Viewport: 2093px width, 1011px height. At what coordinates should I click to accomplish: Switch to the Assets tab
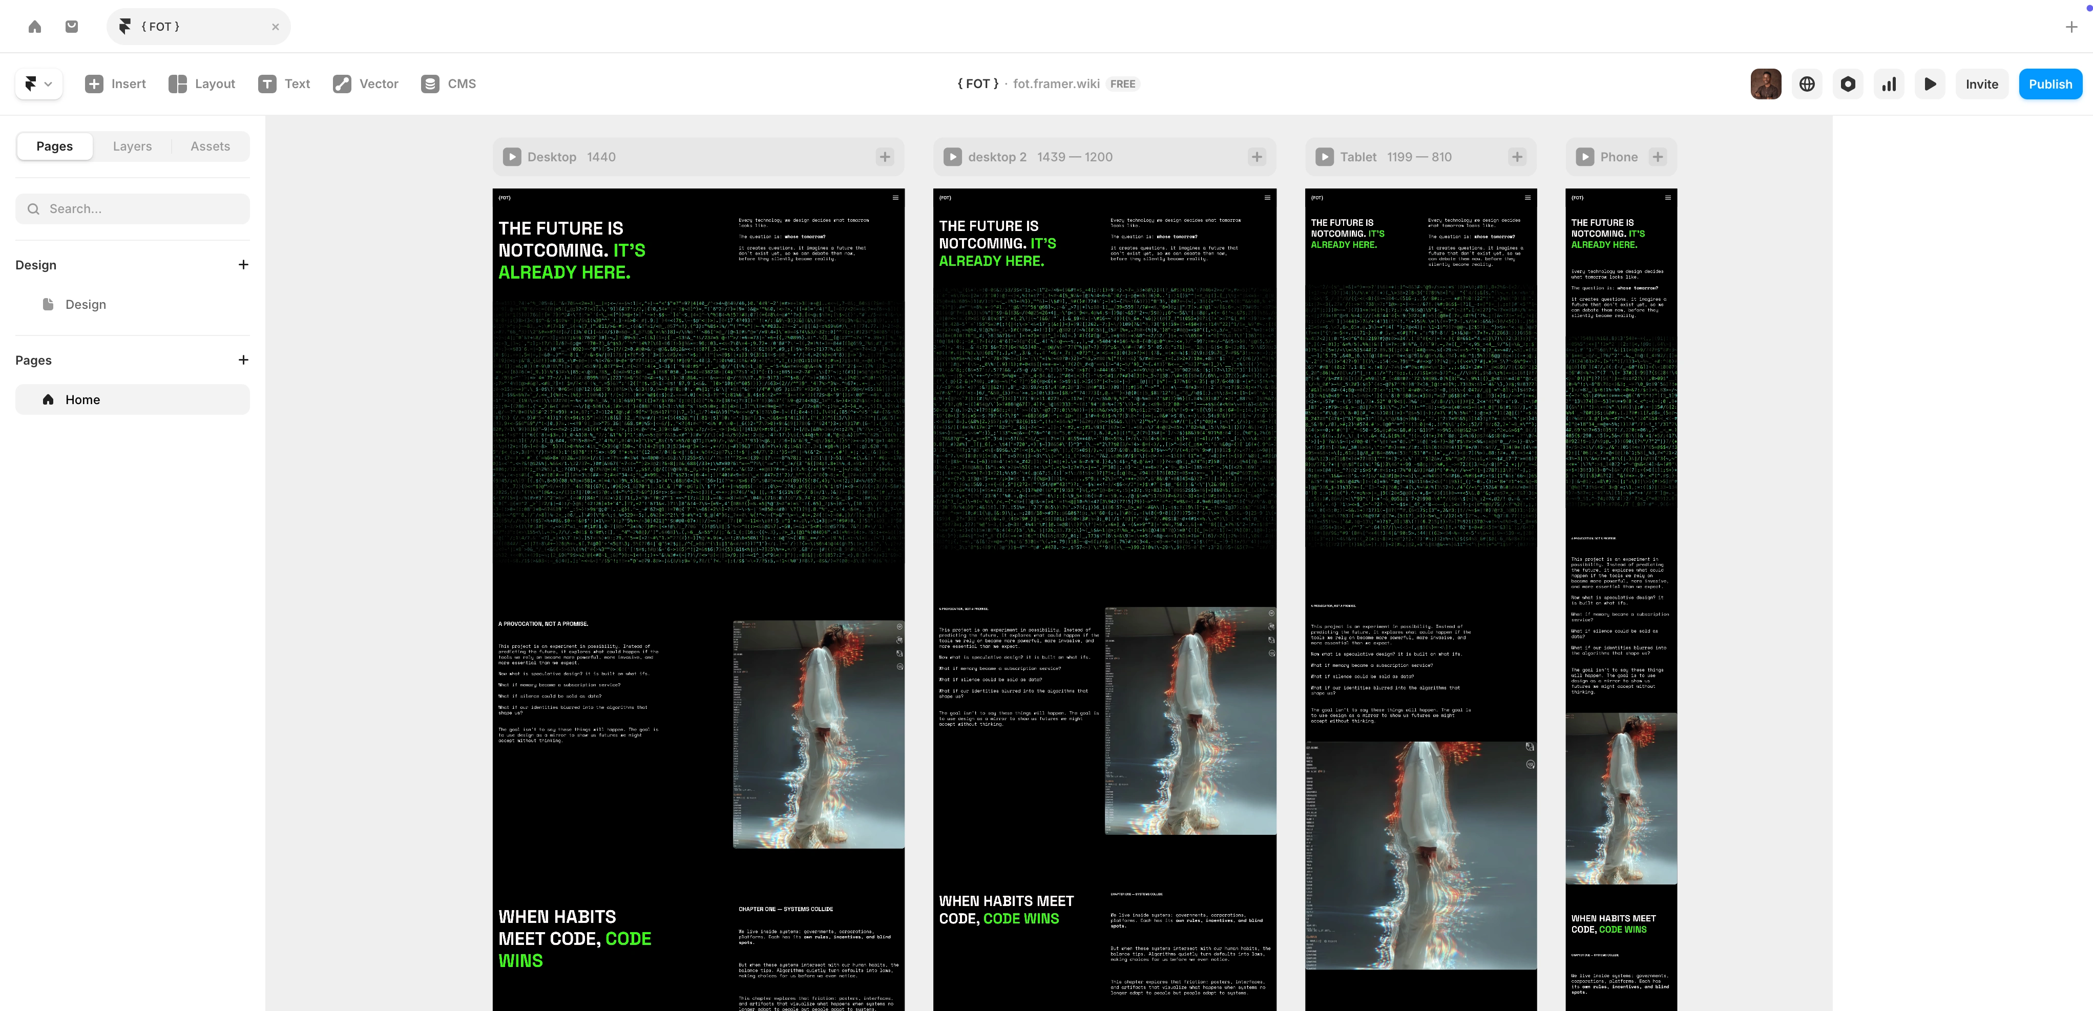[210, 146]
